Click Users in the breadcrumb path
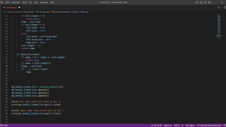Image resolution: width=226 pixels, height=127 pixels. coord(10,12)
